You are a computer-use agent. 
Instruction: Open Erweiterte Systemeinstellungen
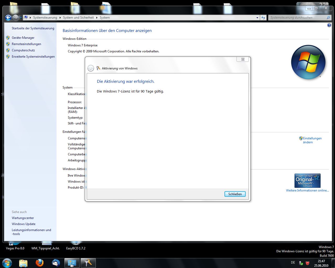click(33, 57)
